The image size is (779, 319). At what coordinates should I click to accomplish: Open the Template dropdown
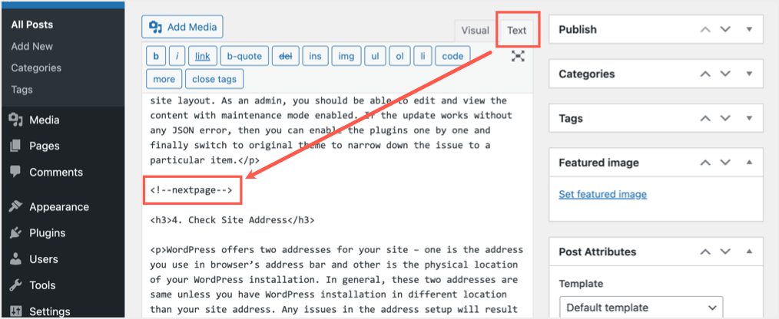[641, 307]
